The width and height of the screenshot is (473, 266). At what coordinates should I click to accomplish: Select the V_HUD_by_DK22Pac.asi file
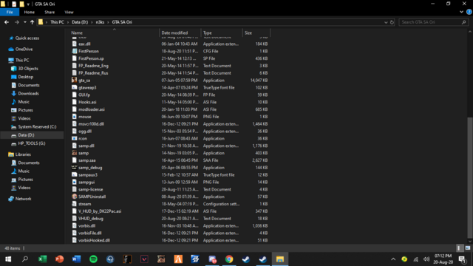[100, 211]
